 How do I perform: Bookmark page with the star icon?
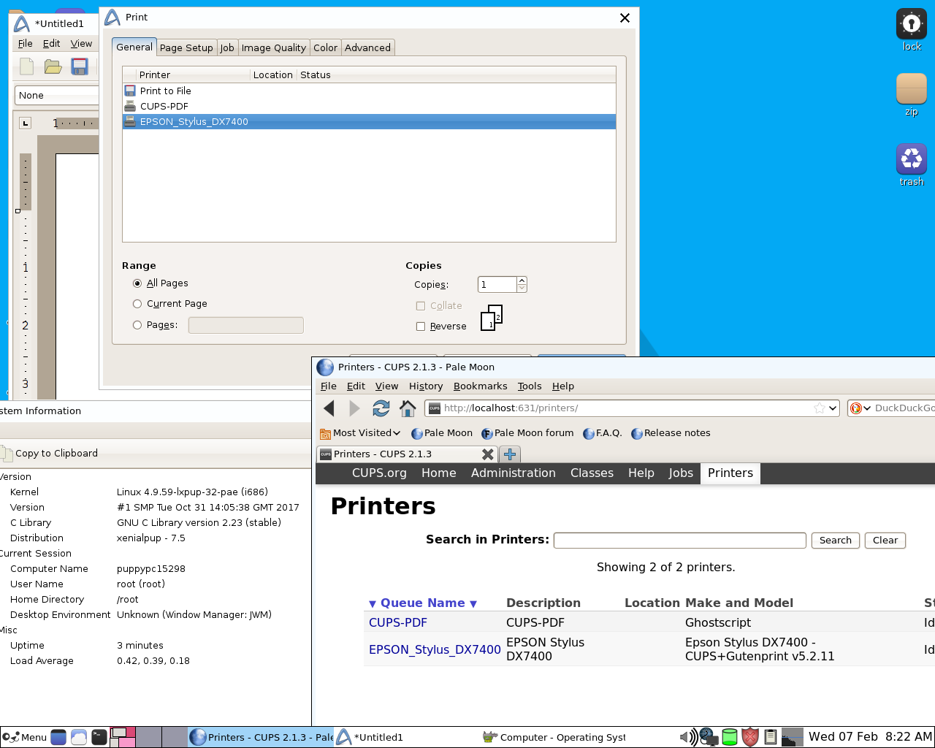coord(820,408)
